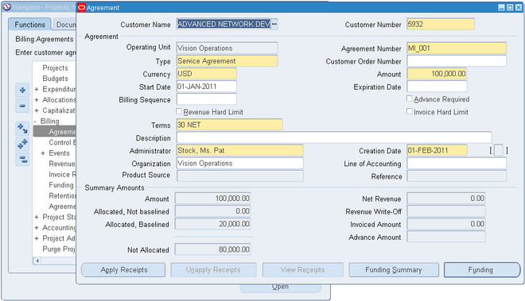This screenshot has height=301, width=525.
Task: Click the Allocated, Baselined value 20,000.00
Action: 212,224
